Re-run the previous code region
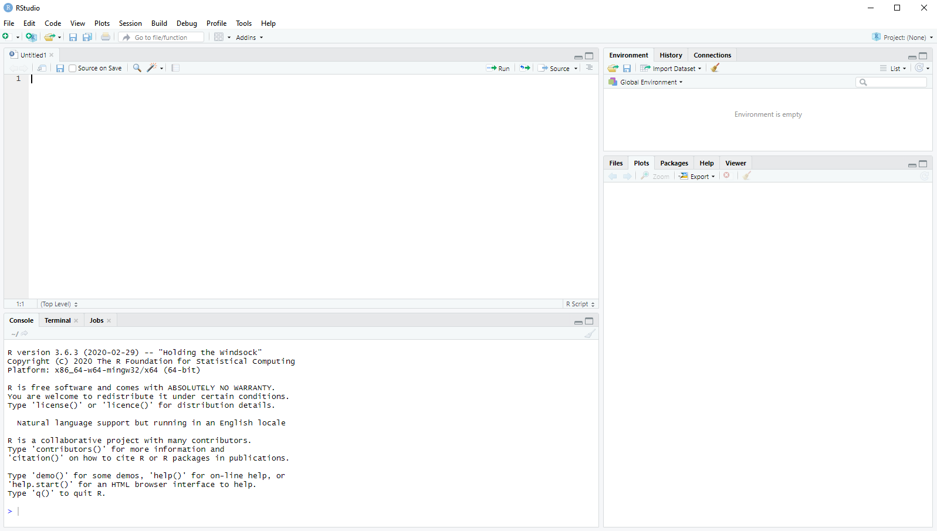 point(525,68)
